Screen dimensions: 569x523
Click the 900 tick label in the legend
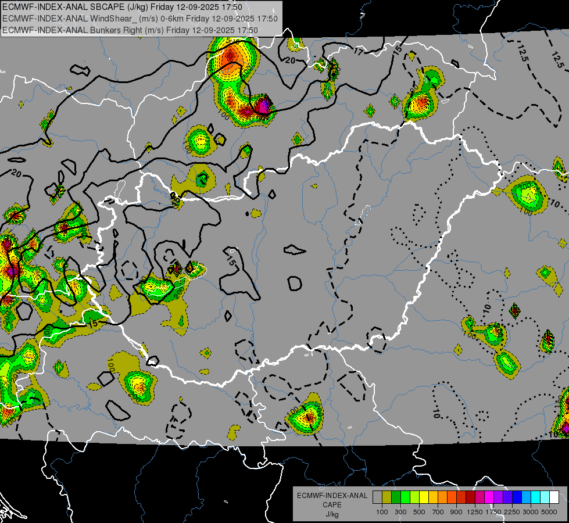(x=456, y=512)
